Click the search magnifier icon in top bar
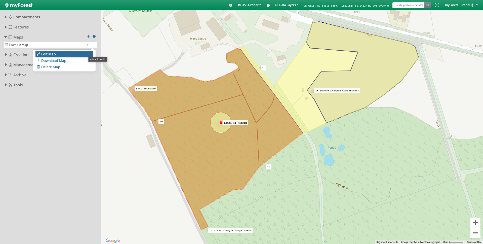The height and width of the screenshot is (244, 483). [428, 5]
